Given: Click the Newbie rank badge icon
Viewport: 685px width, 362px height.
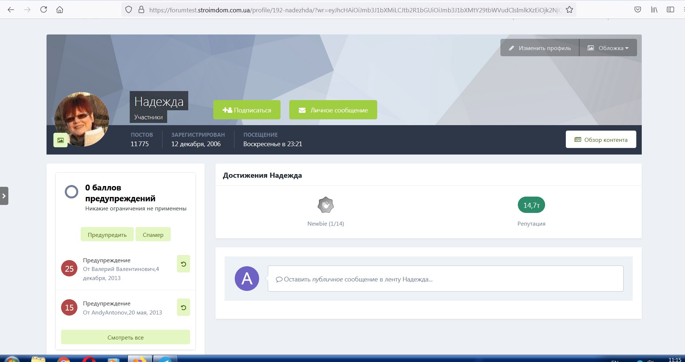Looking at the screenshot, I should [326, 205].
